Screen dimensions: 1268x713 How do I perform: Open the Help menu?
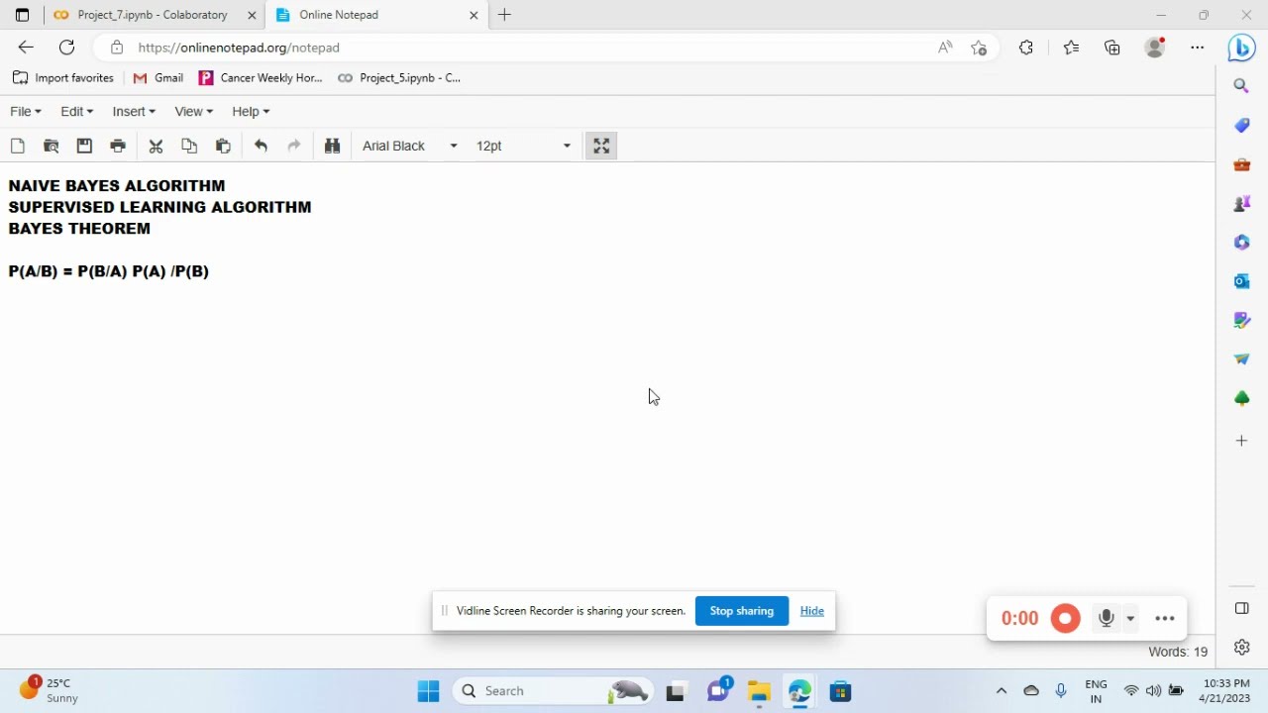251,112
